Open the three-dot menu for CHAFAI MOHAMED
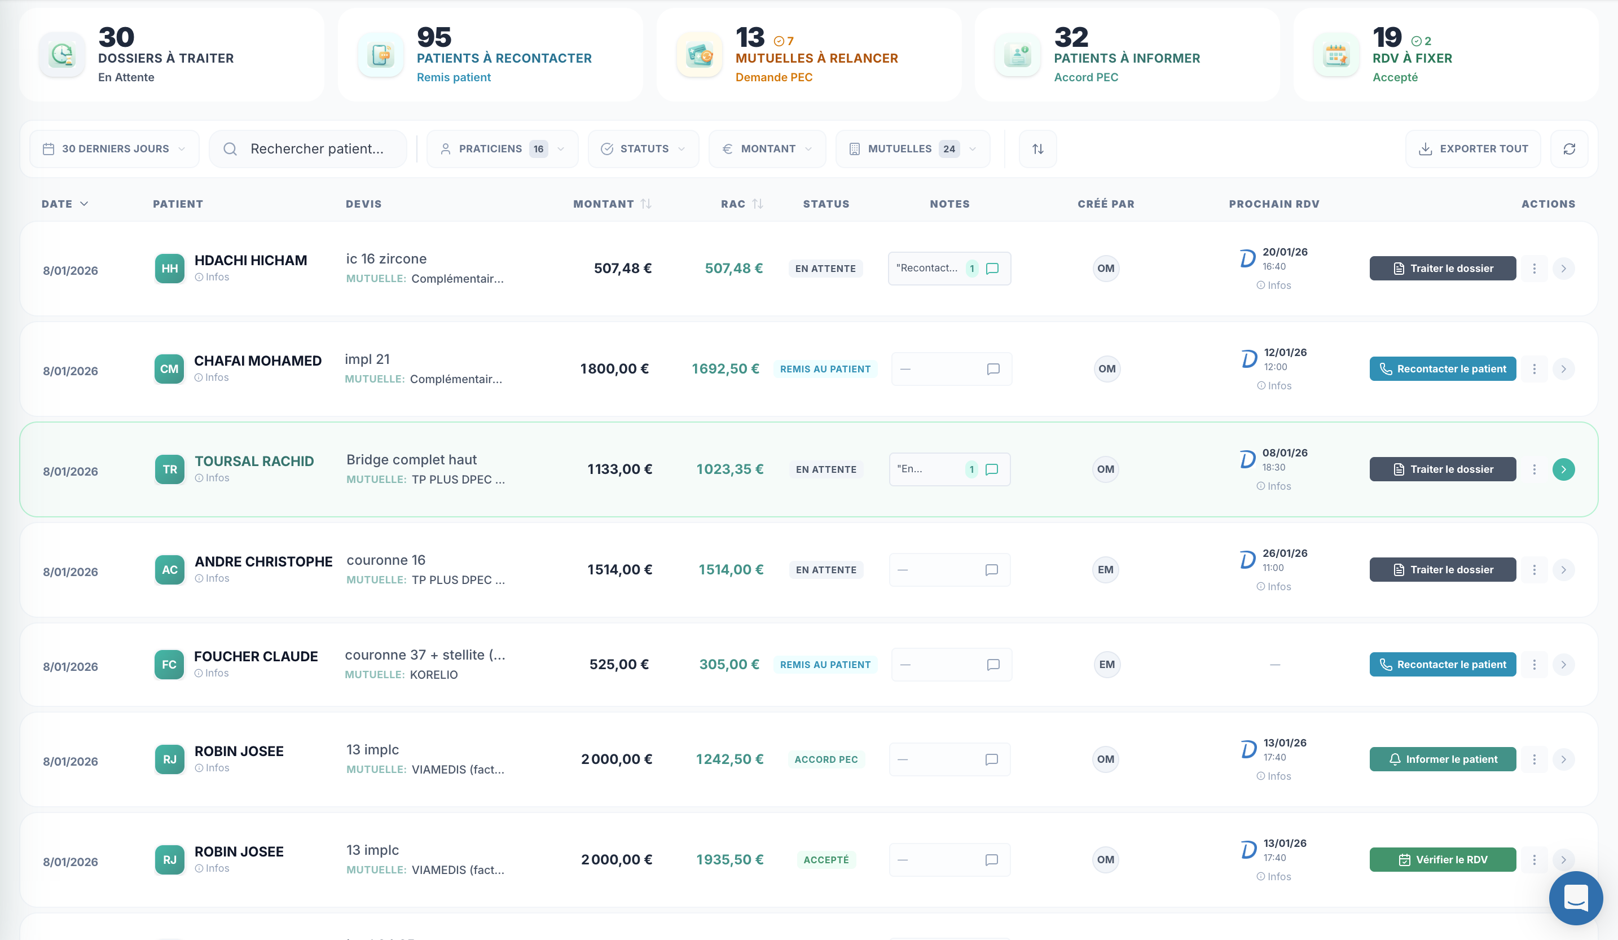 coord(1535,369)
